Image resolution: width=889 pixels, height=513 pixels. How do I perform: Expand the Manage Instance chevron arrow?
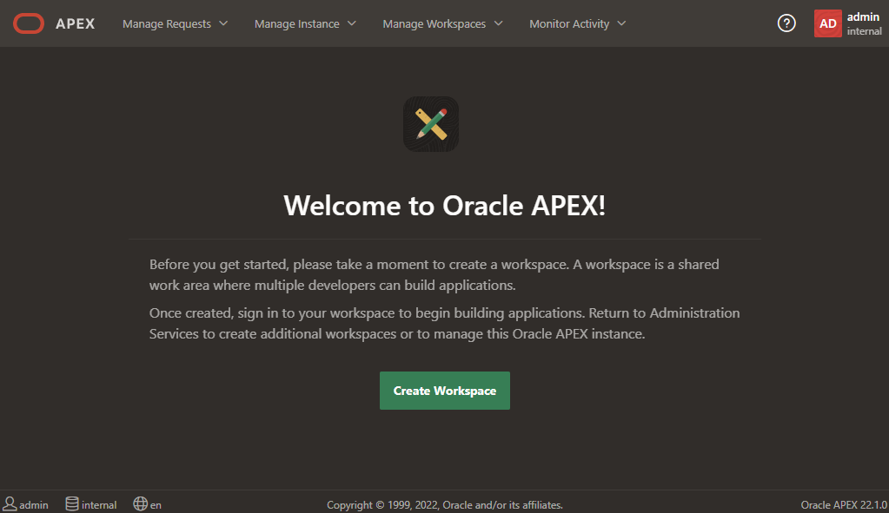[x=352, y=23]
